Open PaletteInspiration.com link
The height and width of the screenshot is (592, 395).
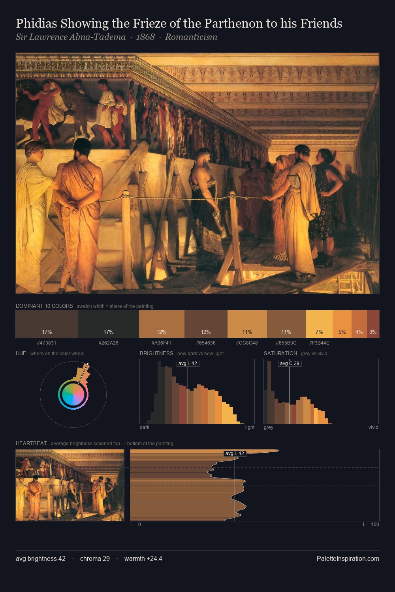click(x=348, y=558)
